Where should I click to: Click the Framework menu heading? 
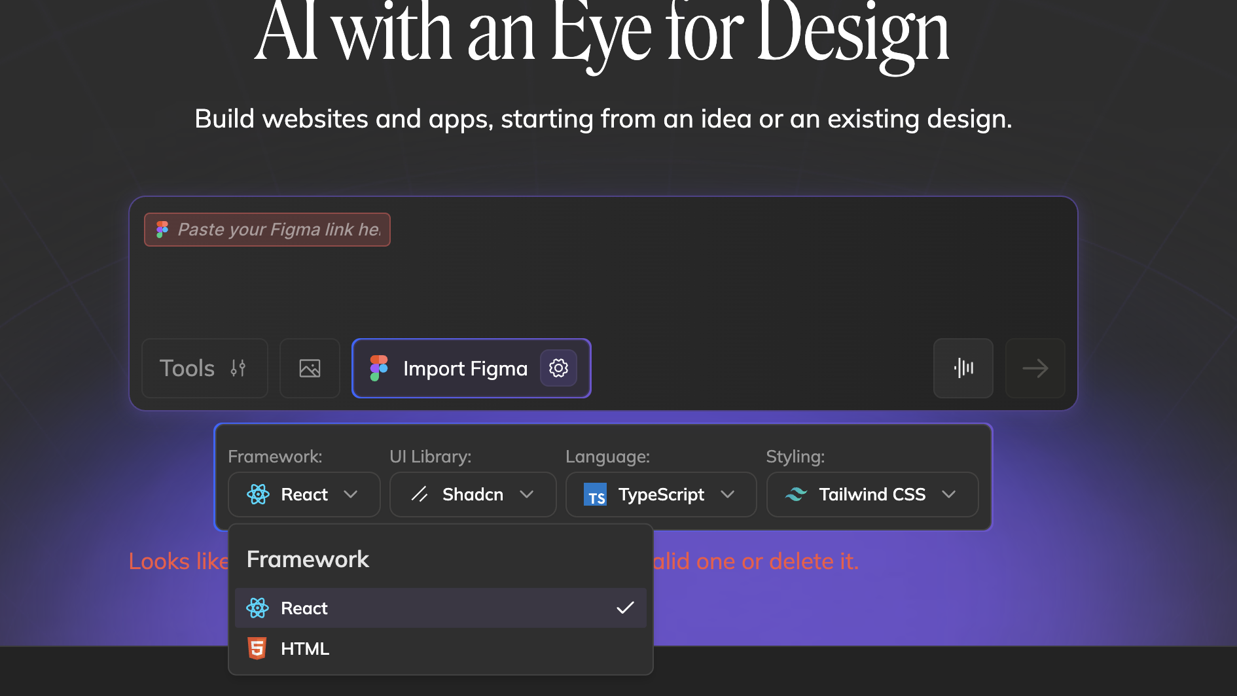[308, 559]
